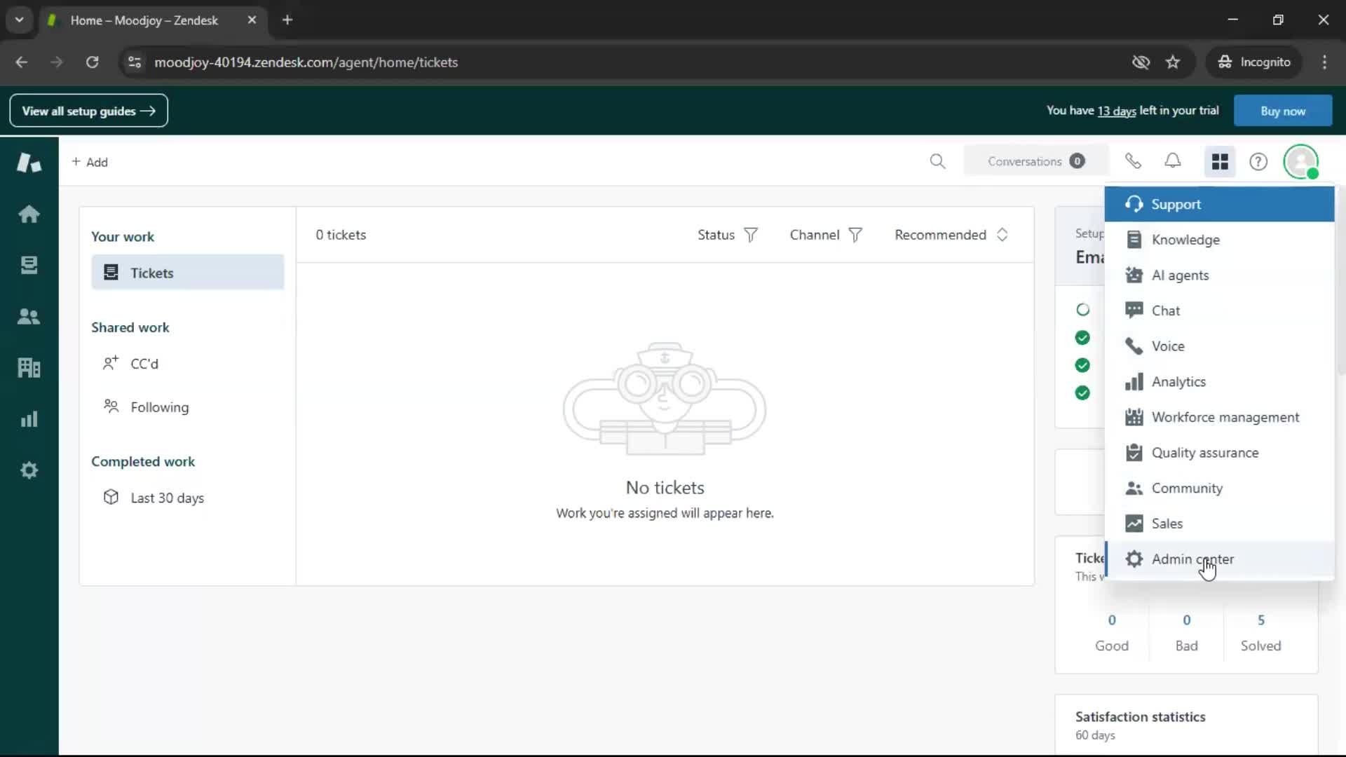1346x757 pixels.
Task: Select Analytics in the products menu
Action: coord(1219,382)
